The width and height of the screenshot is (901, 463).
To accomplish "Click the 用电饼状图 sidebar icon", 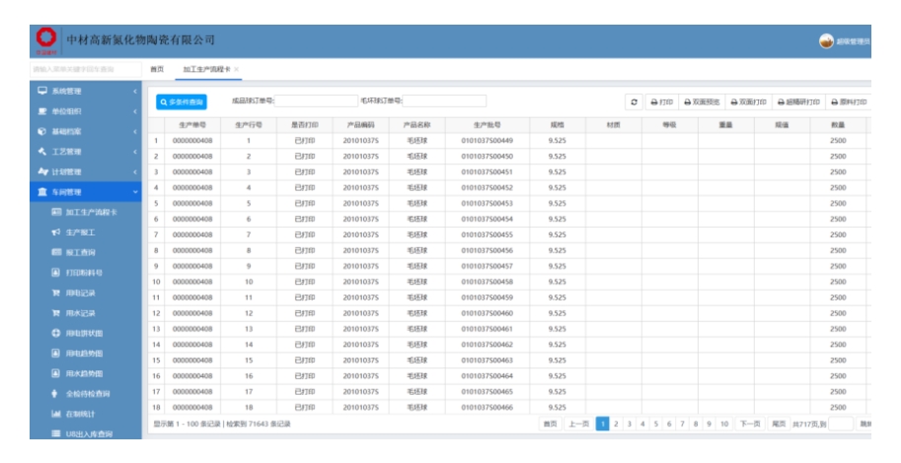I will [55, 333].
